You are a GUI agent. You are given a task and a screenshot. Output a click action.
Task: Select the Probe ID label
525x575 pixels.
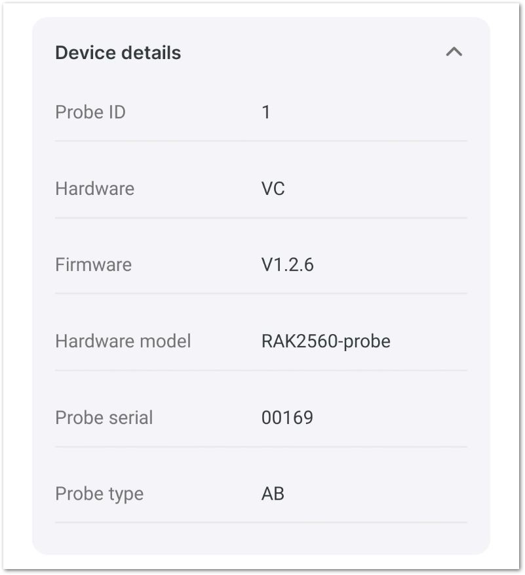tap(90, 112)
